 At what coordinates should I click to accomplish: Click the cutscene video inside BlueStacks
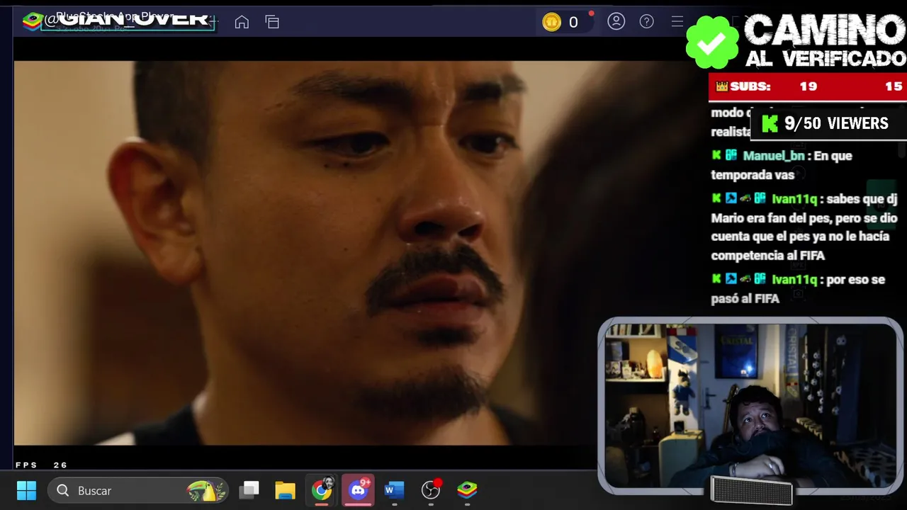click(x=305, y=253)
